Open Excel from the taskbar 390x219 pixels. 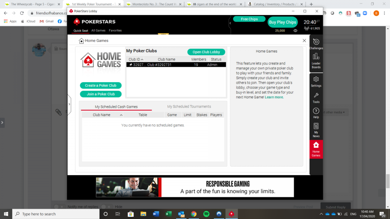pos(168,214)
